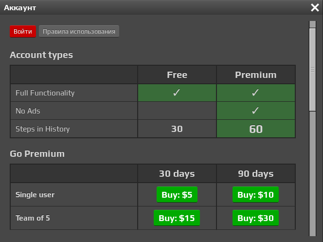This screenshot has width=323, height=242.
Task: Click the vertical scrollbar thumb
Action: (x=312, y=70)
